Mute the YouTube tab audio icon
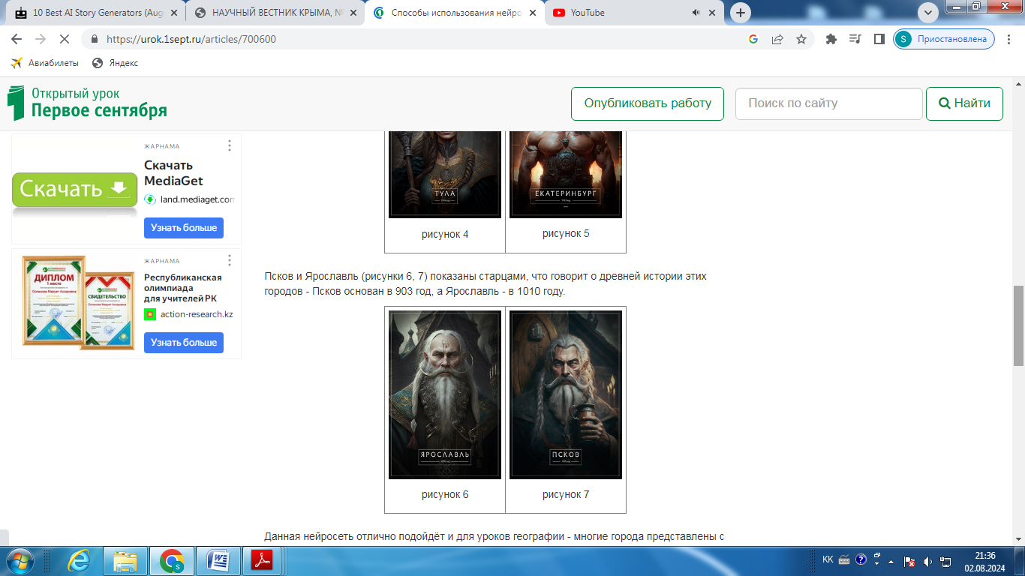This screenshot has width=1025, height=576. tap(696, 13)
